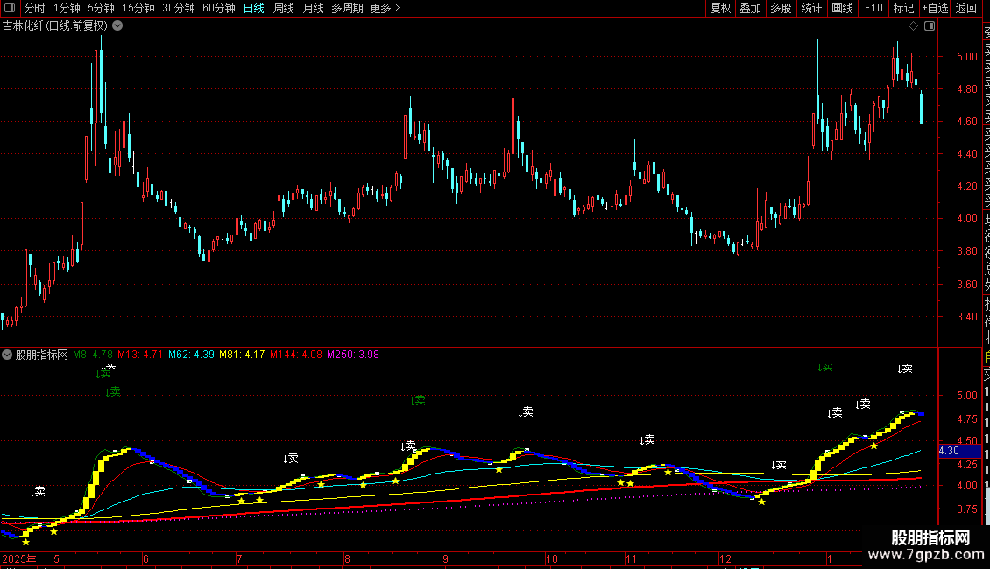Image resolution: width=990 pixels, height=569 pixels.
Task: Click month 10 on the time axis
Action: point(552,558)
